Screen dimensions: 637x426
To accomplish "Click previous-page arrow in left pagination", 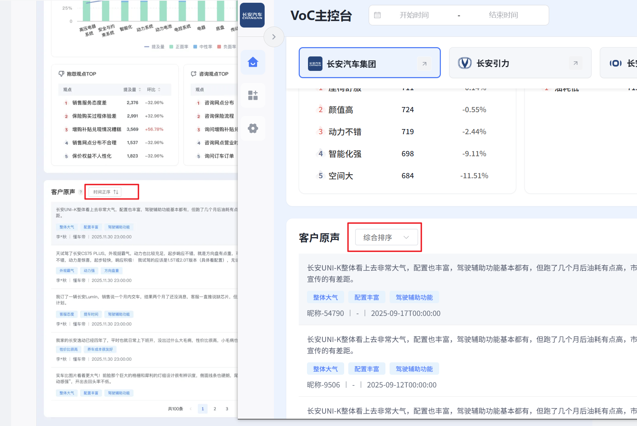I will pyautogui.click(x=191, y=409).
